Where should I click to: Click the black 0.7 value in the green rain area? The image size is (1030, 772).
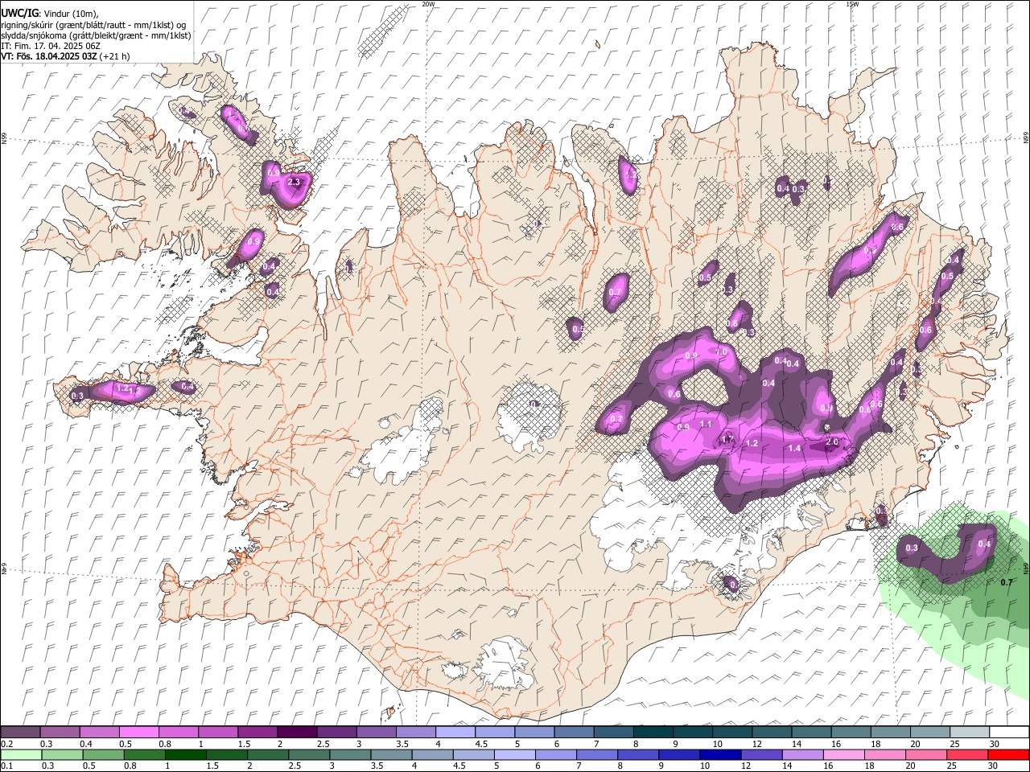tap(1006, 583)
